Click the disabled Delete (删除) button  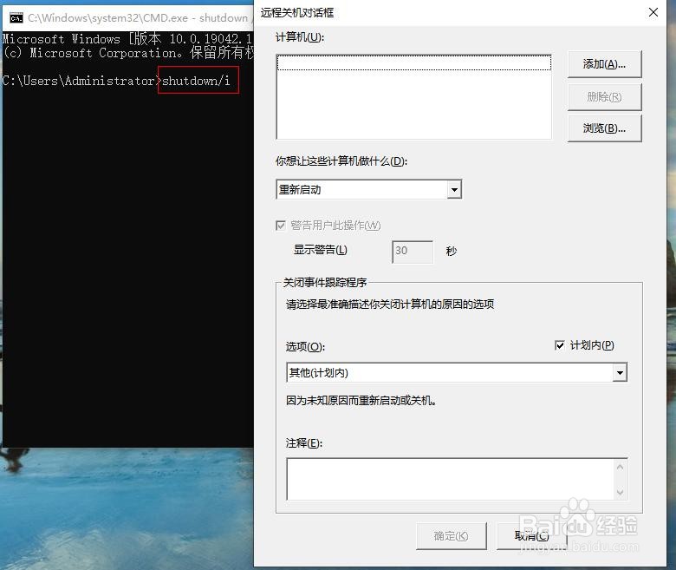click(604, 96)
